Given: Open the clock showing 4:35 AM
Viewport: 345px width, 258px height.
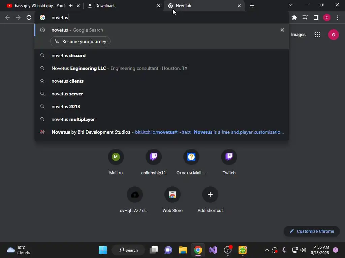Looking at the screenshot, I should click(320, 250).
